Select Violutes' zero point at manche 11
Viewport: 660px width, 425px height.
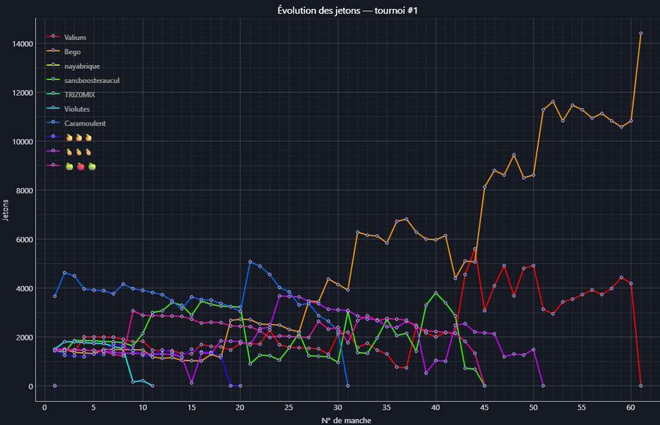coord(152,386)
